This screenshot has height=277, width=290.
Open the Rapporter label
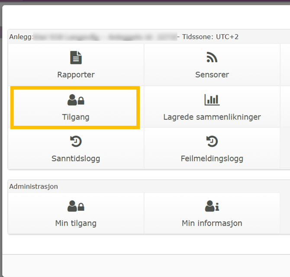(76, 75)
